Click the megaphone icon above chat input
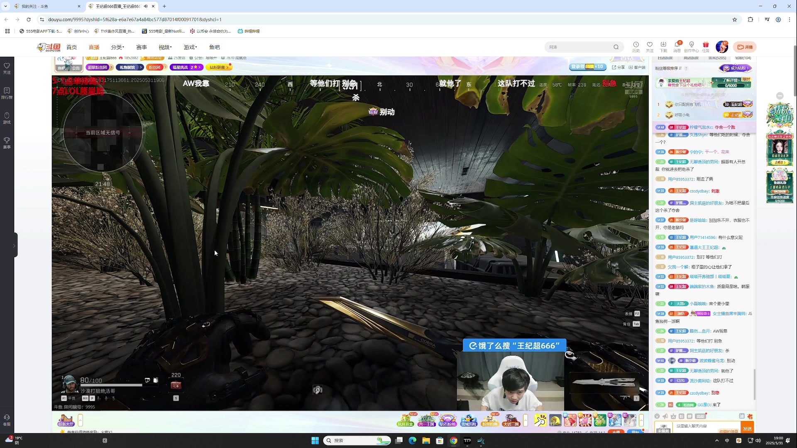The width and height of the screenshot is (797, 448). pos(665,416)
